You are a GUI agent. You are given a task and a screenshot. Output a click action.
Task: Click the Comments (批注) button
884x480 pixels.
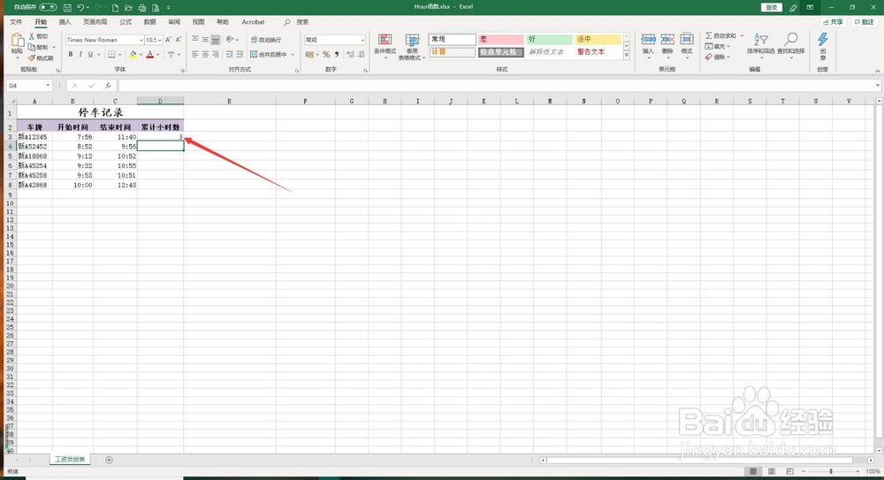point(865,22)
